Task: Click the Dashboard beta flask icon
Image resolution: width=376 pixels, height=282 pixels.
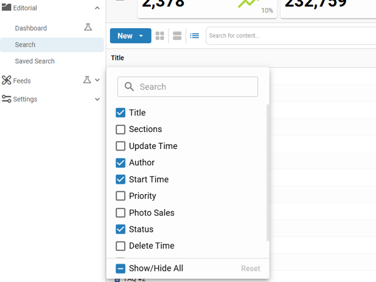Action: [88, 27]
